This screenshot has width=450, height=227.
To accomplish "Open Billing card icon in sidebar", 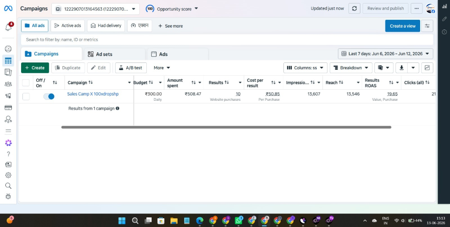I will 8,108.
